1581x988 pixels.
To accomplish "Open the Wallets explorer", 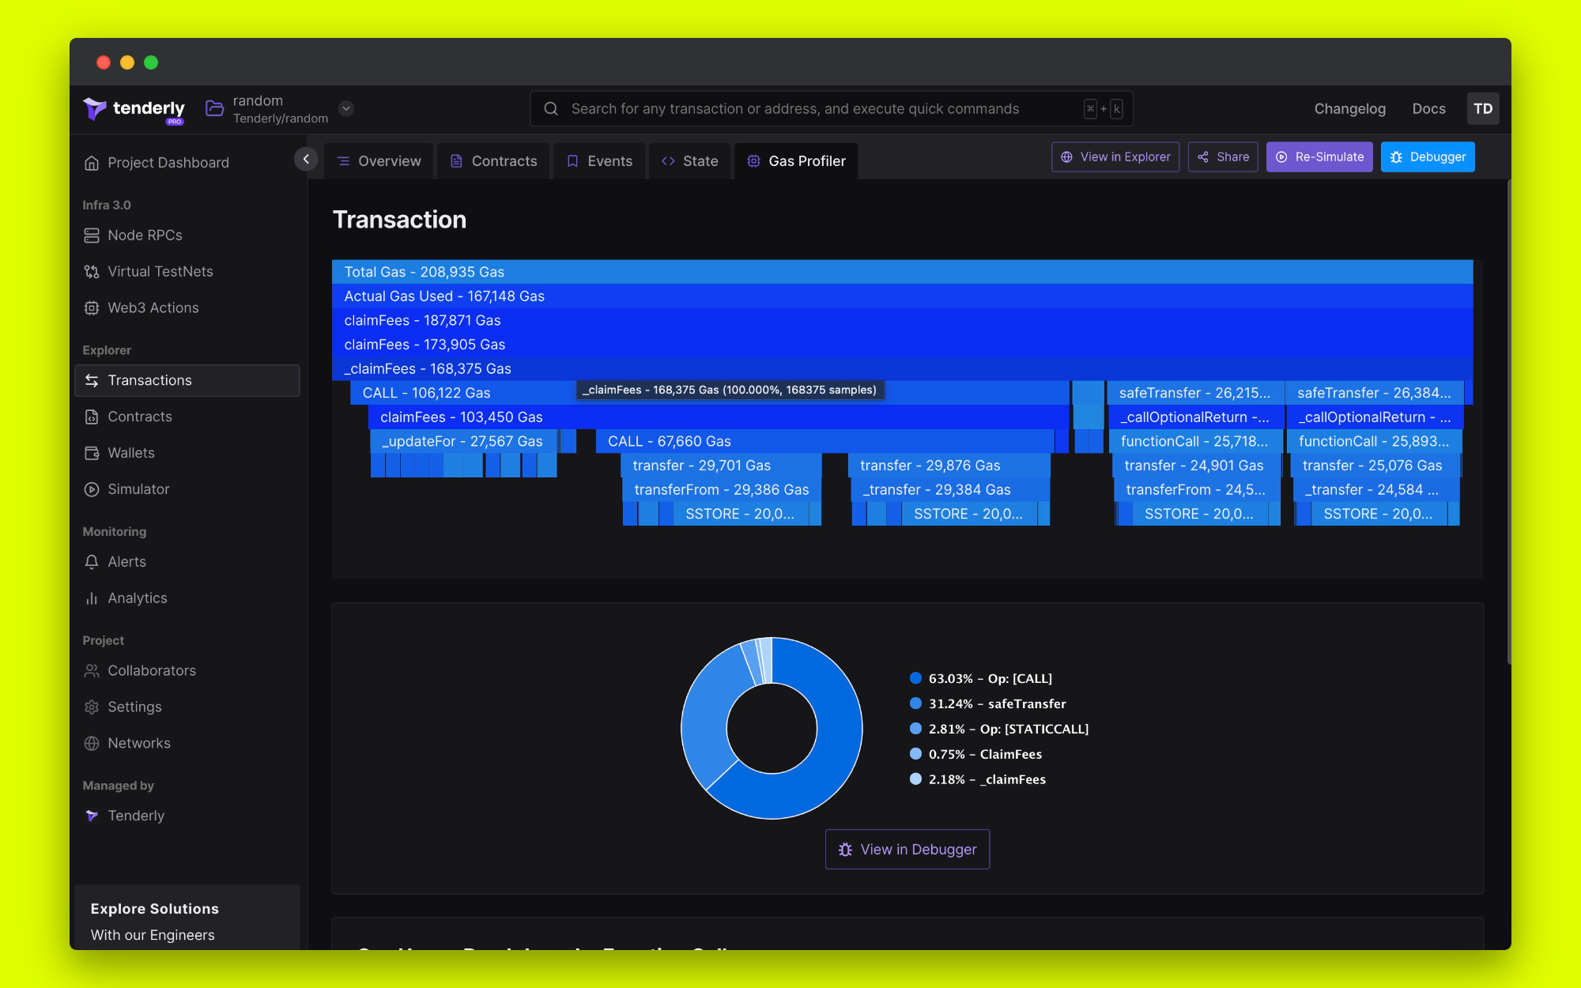I will pyautogui.click(x=130, y=452).
